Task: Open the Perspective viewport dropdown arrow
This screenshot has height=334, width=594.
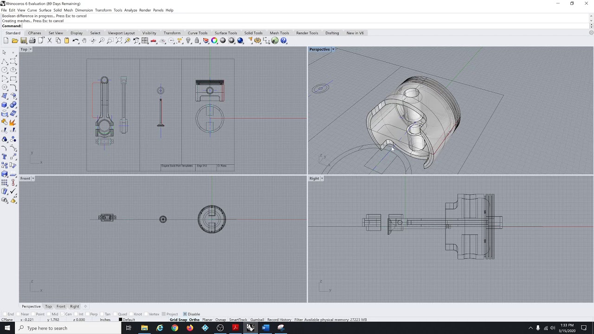Action: tap(333, 49)
